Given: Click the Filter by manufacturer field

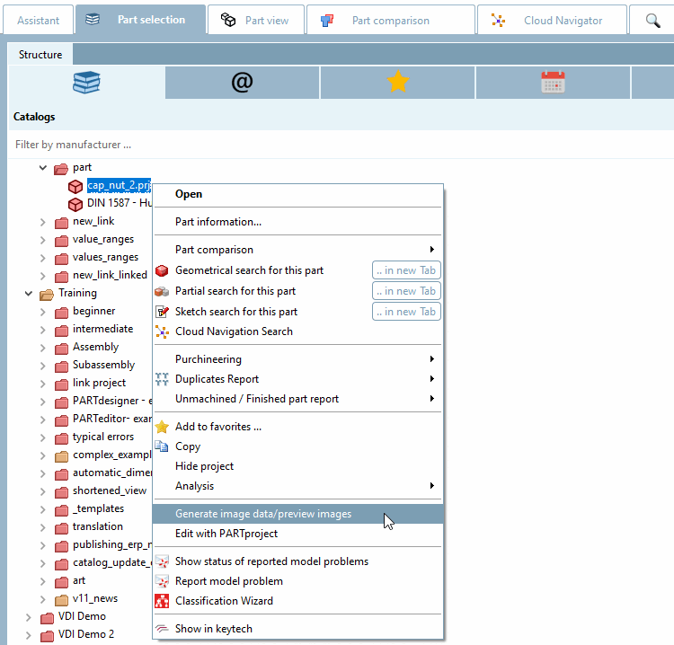Looking at the screenshot, I should 340,145.
